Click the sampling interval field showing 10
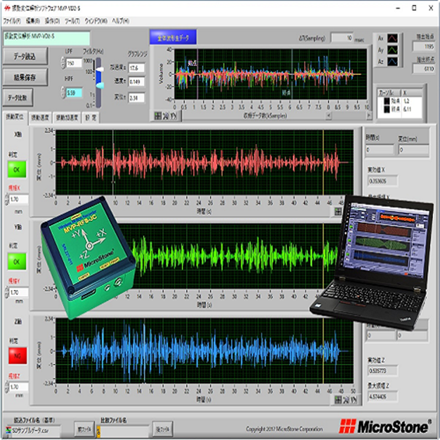This screenshot has width=440, height=440. (342, 37)
